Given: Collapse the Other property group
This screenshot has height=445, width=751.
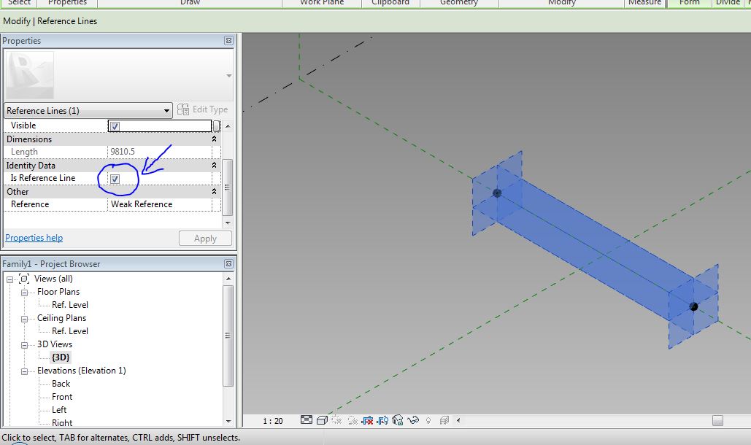Looking at the screenshot, I should [214, 191].
